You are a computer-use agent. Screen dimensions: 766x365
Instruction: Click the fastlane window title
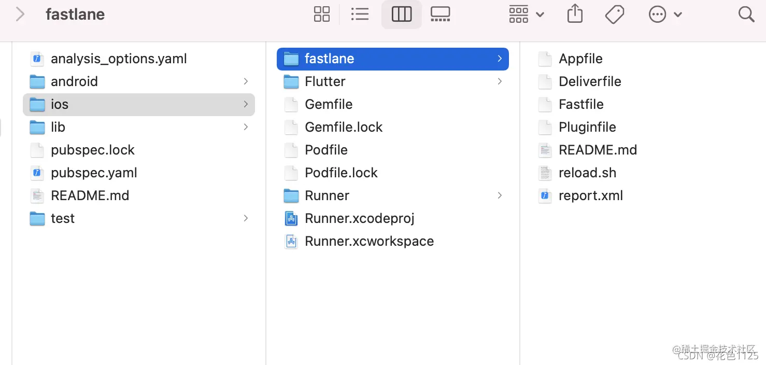(75, 14)
